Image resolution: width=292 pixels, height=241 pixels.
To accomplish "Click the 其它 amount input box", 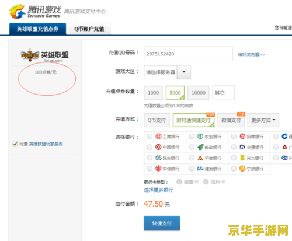I will 223,93.
